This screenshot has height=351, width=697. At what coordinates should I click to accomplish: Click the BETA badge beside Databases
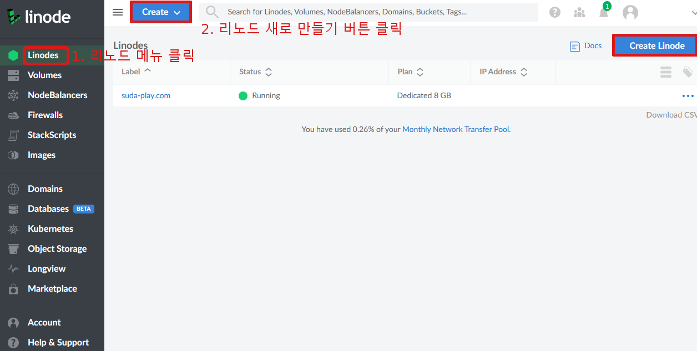click(x=84, y=209)
